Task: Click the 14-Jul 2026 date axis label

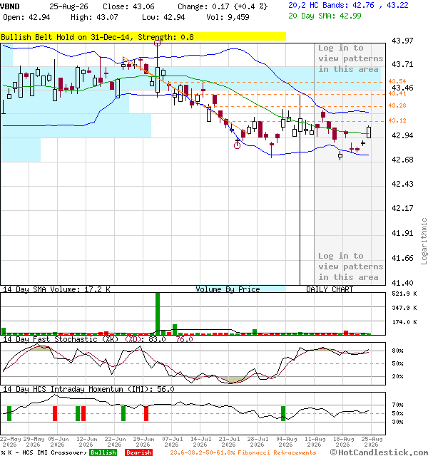Action: (x=200, y=442)
